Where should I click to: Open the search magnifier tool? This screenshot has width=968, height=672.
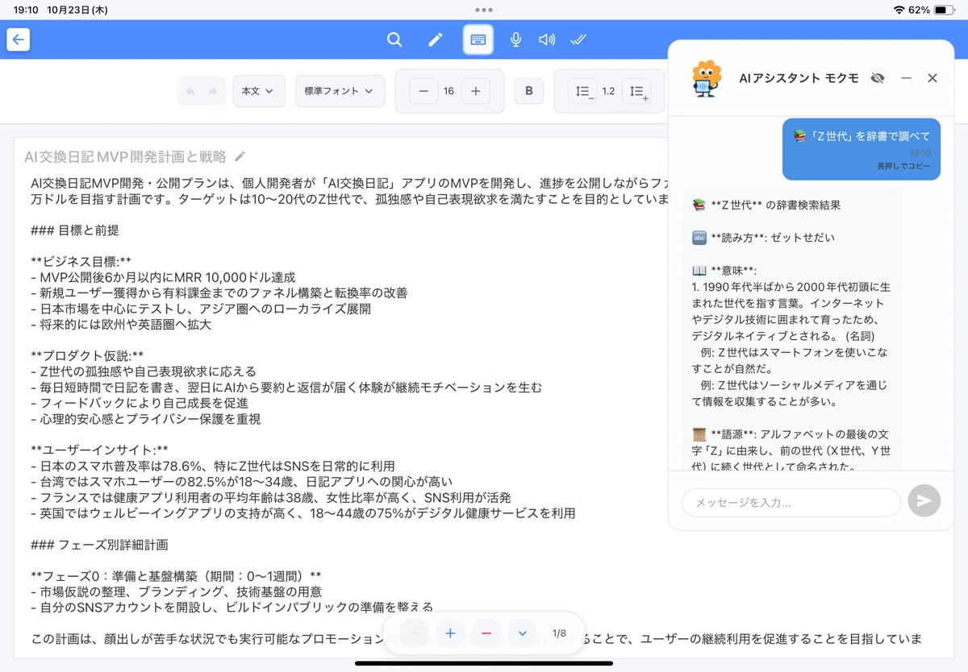click(394, 39)
